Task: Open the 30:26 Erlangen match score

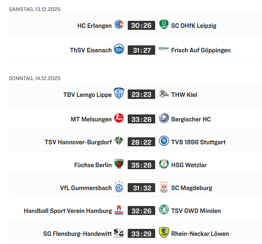Action: [x=142, y=25]
